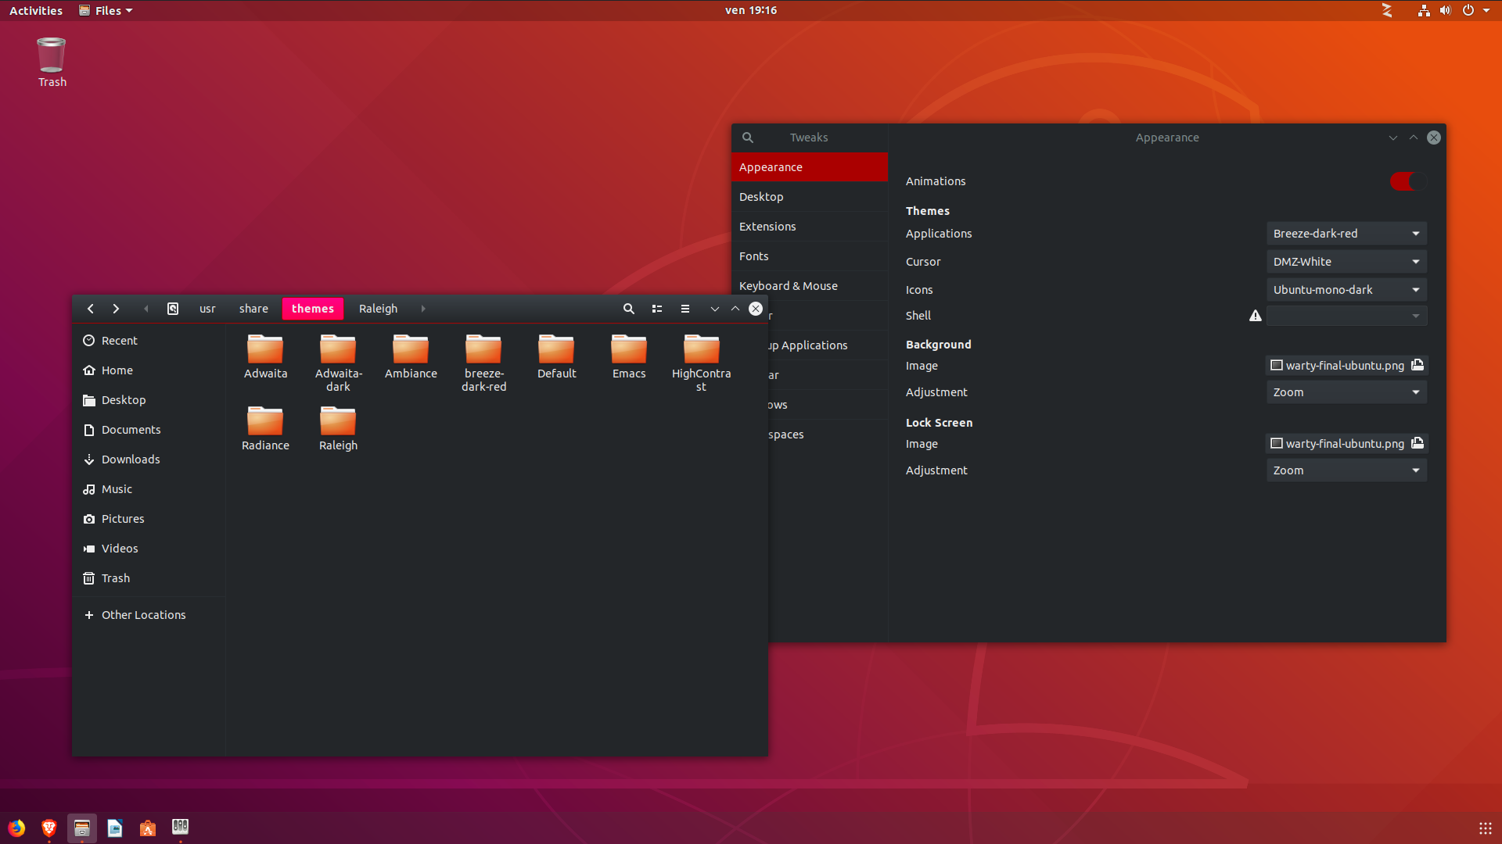Open the Background Adjustment dropdown
Screen dimensions: 1502x844
(x=1346, y=392)
